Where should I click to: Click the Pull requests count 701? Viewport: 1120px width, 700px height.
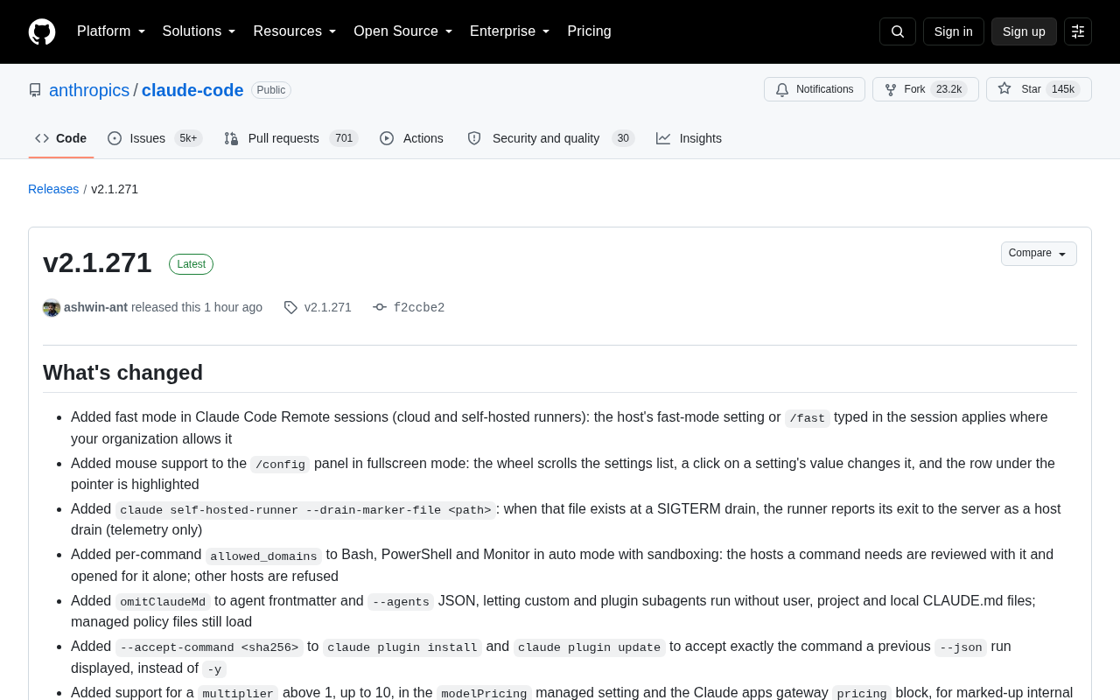344,138
